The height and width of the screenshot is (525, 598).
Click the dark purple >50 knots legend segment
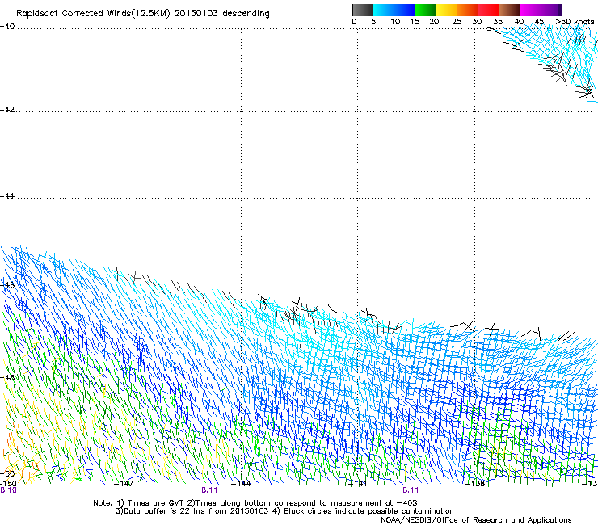559,10
